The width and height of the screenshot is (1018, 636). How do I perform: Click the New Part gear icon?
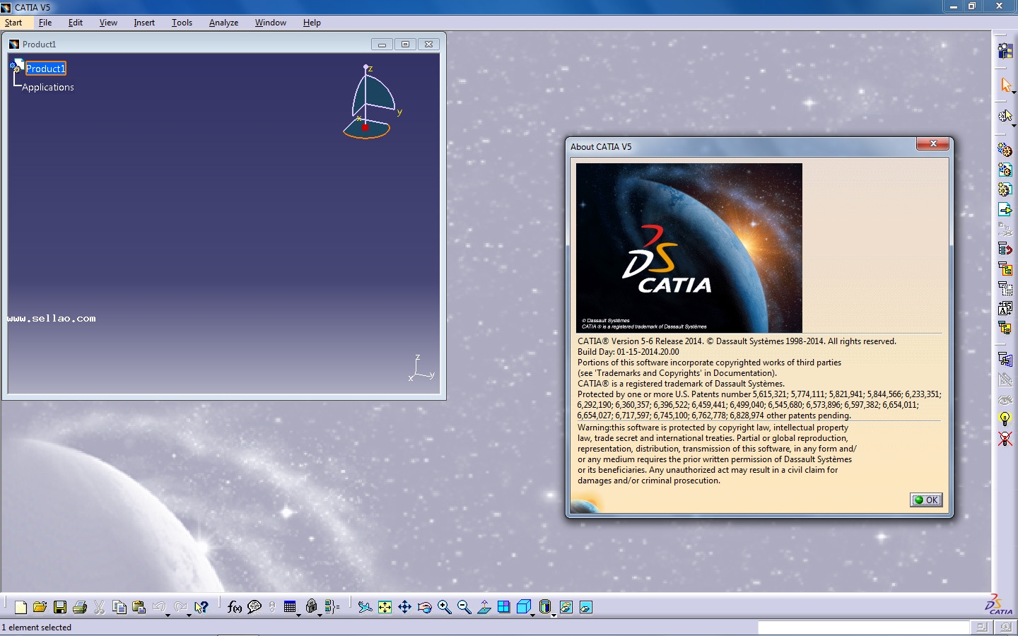pyautogui.click(x=1005, y=189)
